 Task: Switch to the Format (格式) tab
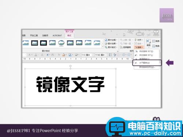pos(69,35)
